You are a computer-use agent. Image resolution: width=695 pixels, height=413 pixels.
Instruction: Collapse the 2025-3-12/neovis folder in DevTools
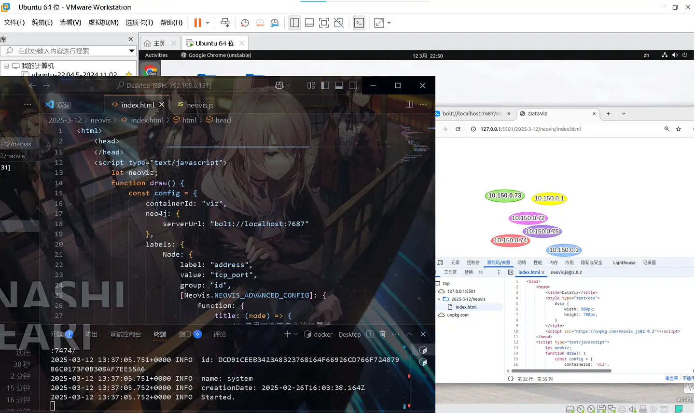coord(439,299)
